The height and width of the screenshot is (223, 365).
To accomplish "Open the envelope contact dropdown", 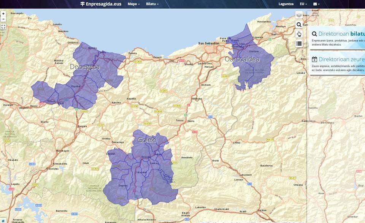I will (x=316, y=4).
